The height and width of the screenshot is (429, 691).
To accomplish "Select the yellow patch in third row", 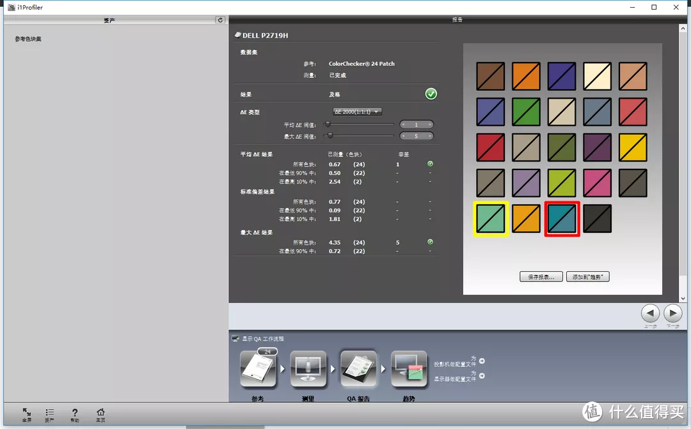I will (633, 148).
